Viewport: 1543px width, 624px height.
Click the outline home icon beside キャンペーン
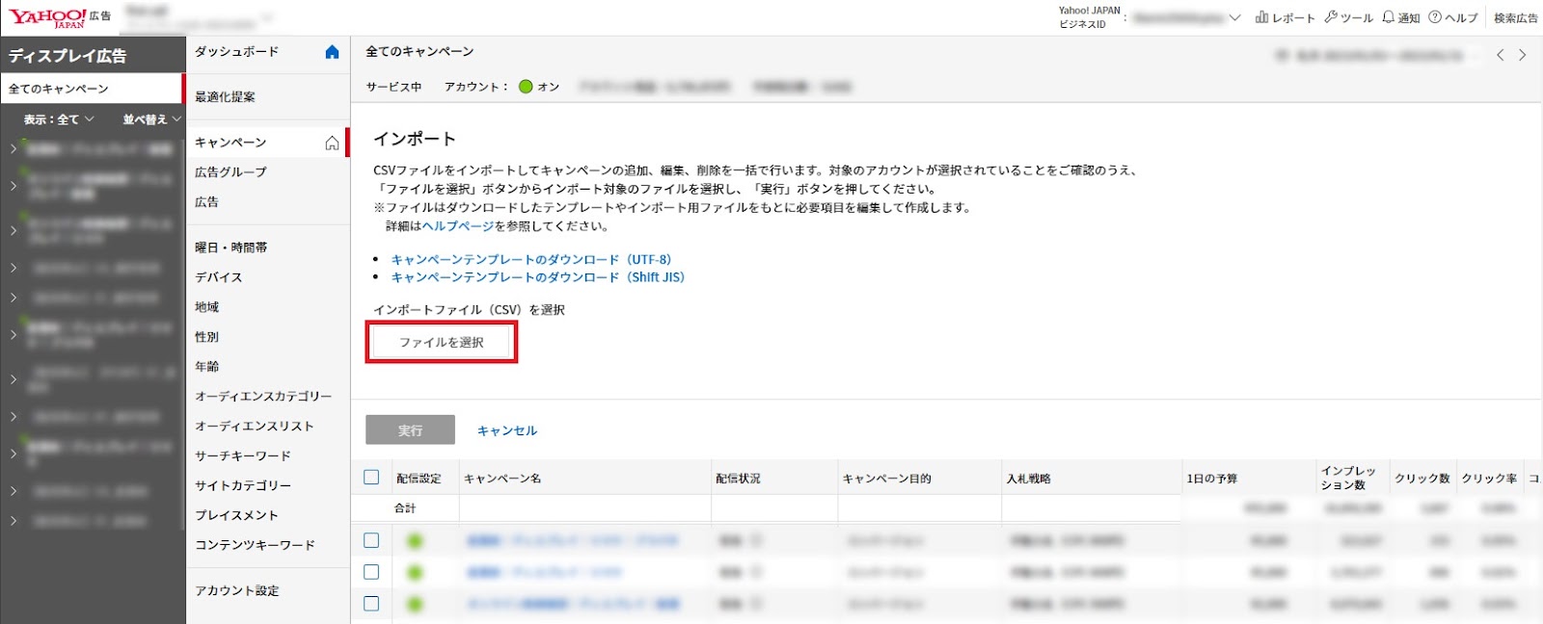[x=332, y=143]
